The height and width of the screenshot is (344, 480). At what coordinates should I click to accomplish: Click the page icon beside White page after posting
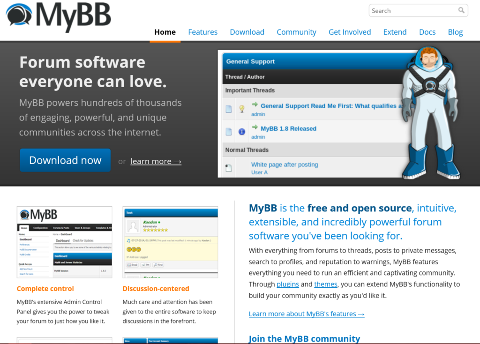pyautogui.click(x=228, y=168)
